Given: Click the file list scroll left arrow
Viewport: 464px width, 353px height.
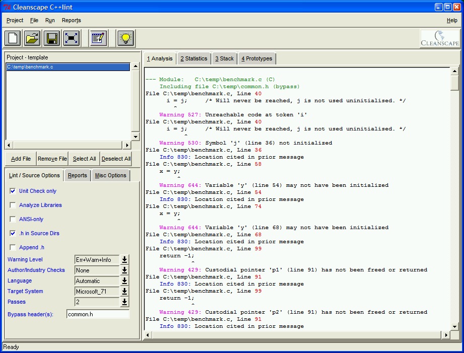Looking at the screenshot, I should pos(9,145).
